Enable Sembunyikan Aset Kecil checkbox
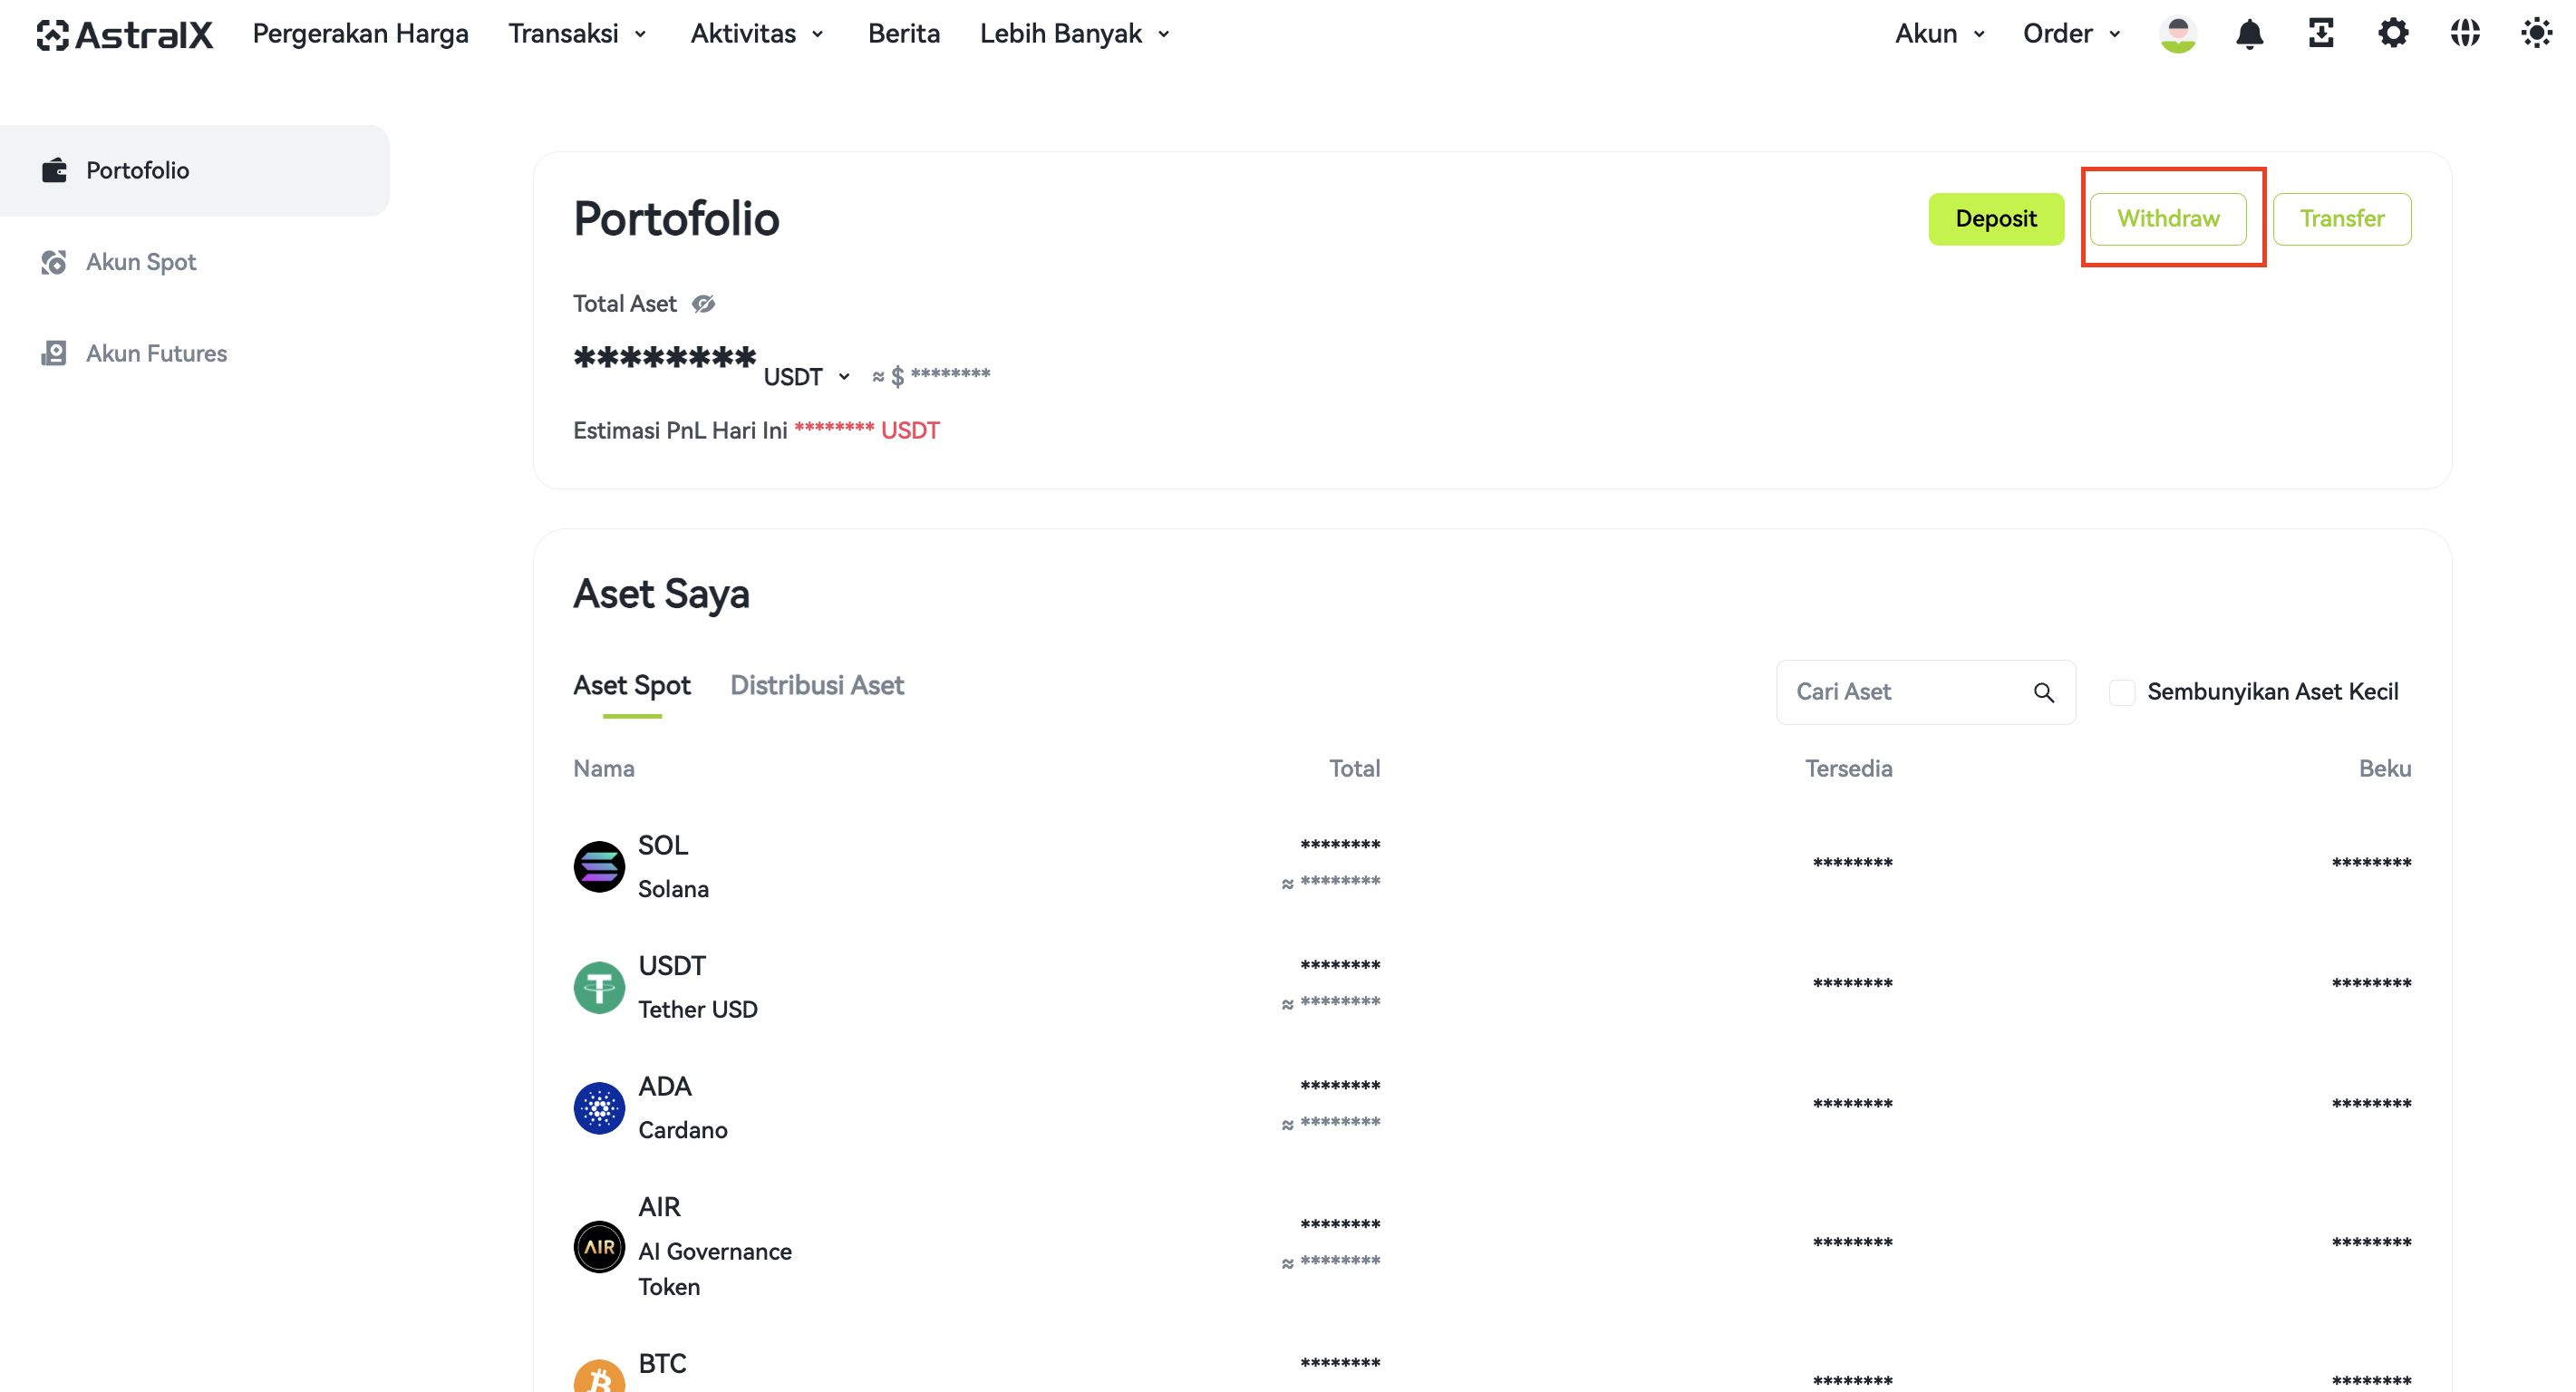This screenshot has width=2576, height=1392. tap(2122, 692)
